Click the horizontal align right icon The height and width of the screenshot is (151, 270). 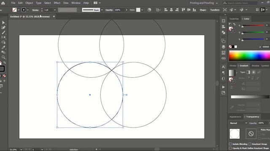[x=177, y=10]
